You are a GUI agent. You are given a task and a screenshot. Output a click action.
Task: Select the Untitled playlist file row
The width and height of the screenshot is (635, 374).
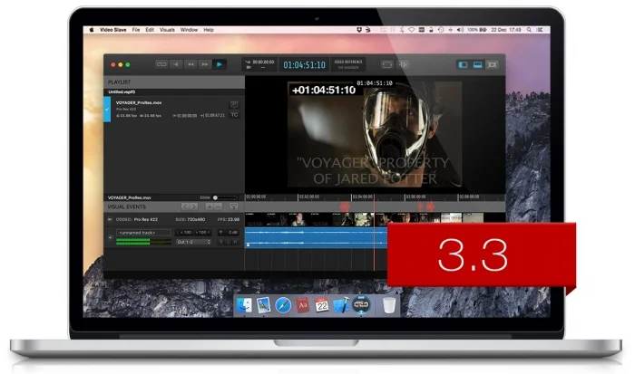tap(174, 91)
